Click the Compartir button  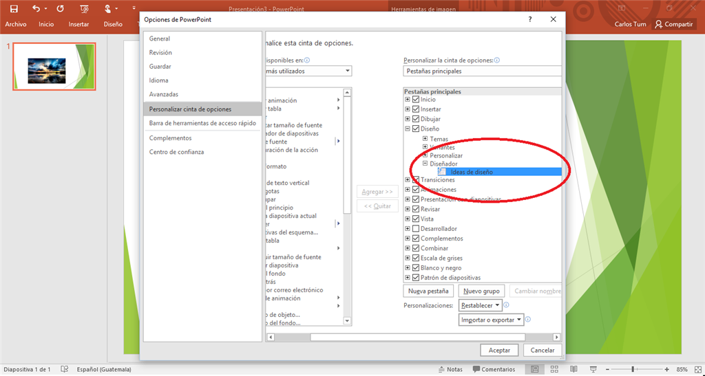674,24
